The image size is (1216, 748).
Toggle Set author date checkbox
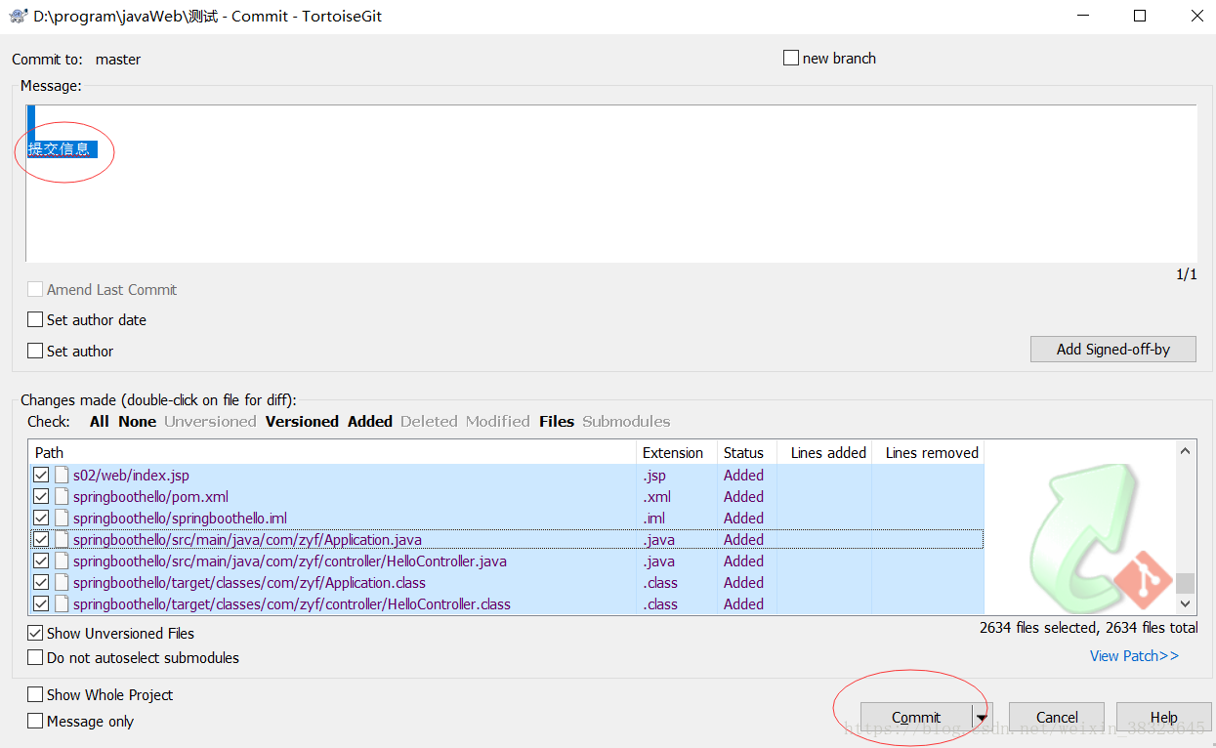35,320
